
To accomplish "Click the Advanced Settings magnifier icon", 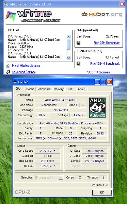I will [8, 72].
